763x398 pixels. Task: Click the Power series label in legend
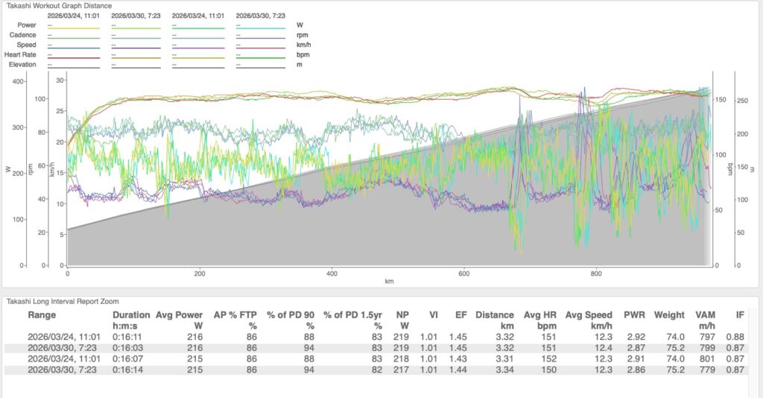(x=27, y=25)
